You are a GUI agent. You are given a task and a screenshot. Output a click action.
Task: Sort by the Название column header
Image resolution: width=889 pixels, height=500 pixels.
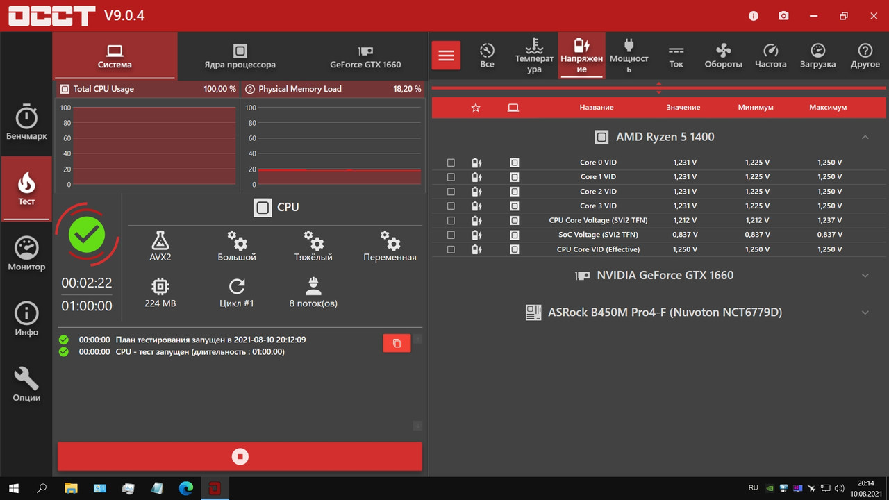(x=597, y=108)
